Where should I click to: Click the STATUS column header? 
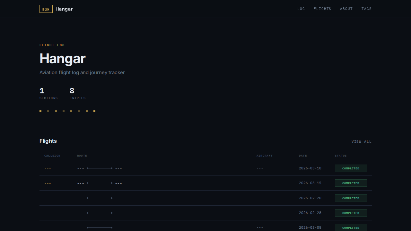[341, 156]
